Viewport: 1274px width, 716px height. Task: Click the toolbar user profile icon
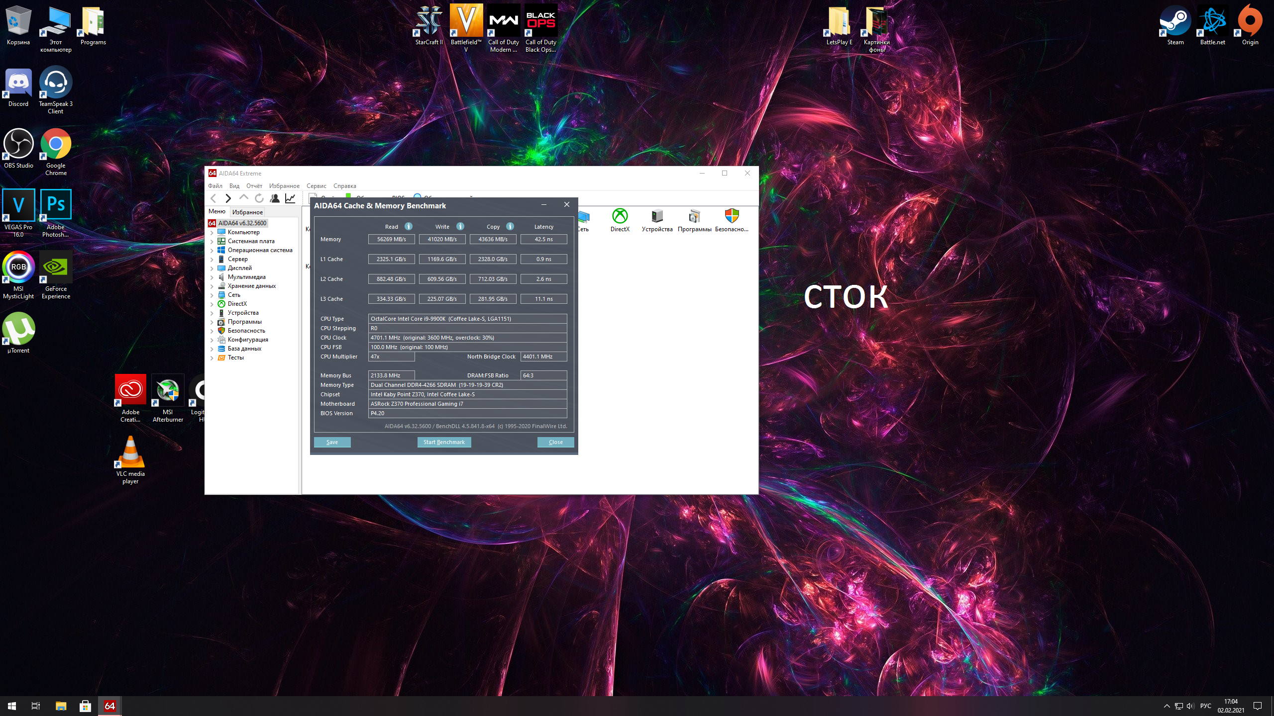(275, 198)
